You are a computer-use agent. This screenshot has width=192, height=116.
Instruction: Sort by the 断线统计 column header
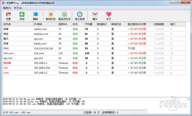coord(103,24)
